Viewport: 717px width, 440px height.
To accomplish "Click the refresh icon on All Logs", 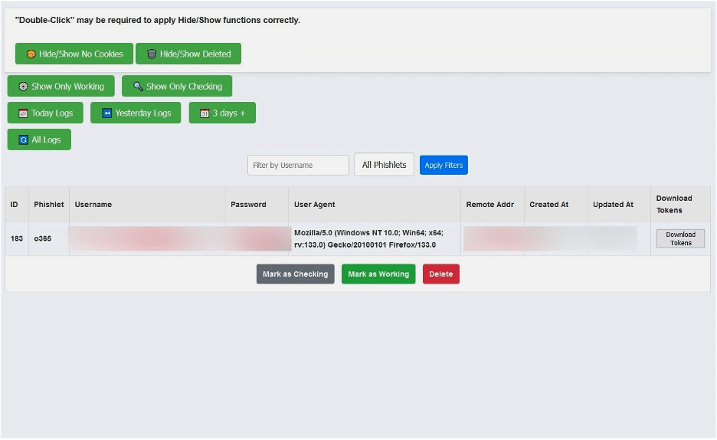I will pyautogui.click(x=23, y=140).
